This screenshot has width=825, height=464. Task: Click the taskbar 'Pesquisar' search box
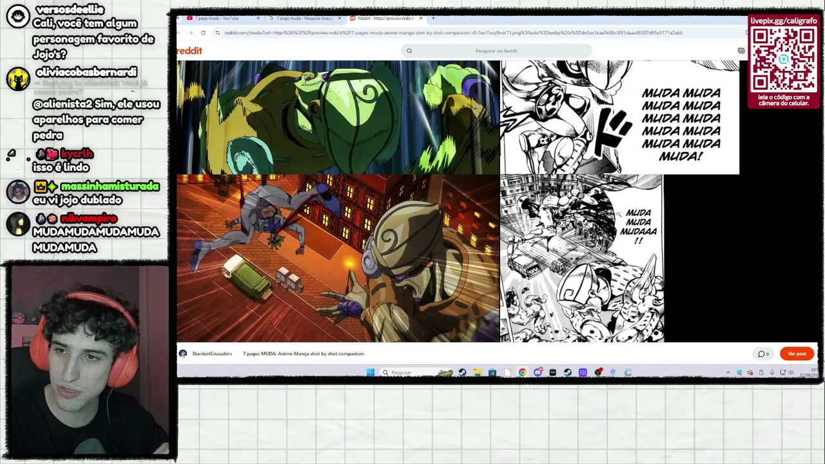pos(416,372)
